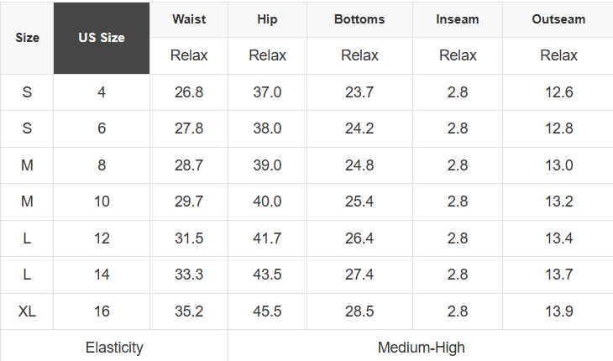Click outseam value 13.9

tap(558, 311)
